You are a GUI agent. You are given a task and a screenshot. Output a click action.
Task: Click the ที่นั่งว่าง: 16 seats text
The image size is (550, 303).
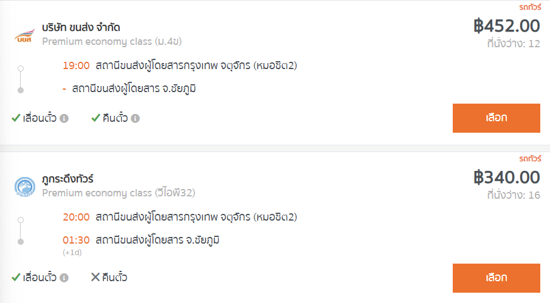pos(514,195)
